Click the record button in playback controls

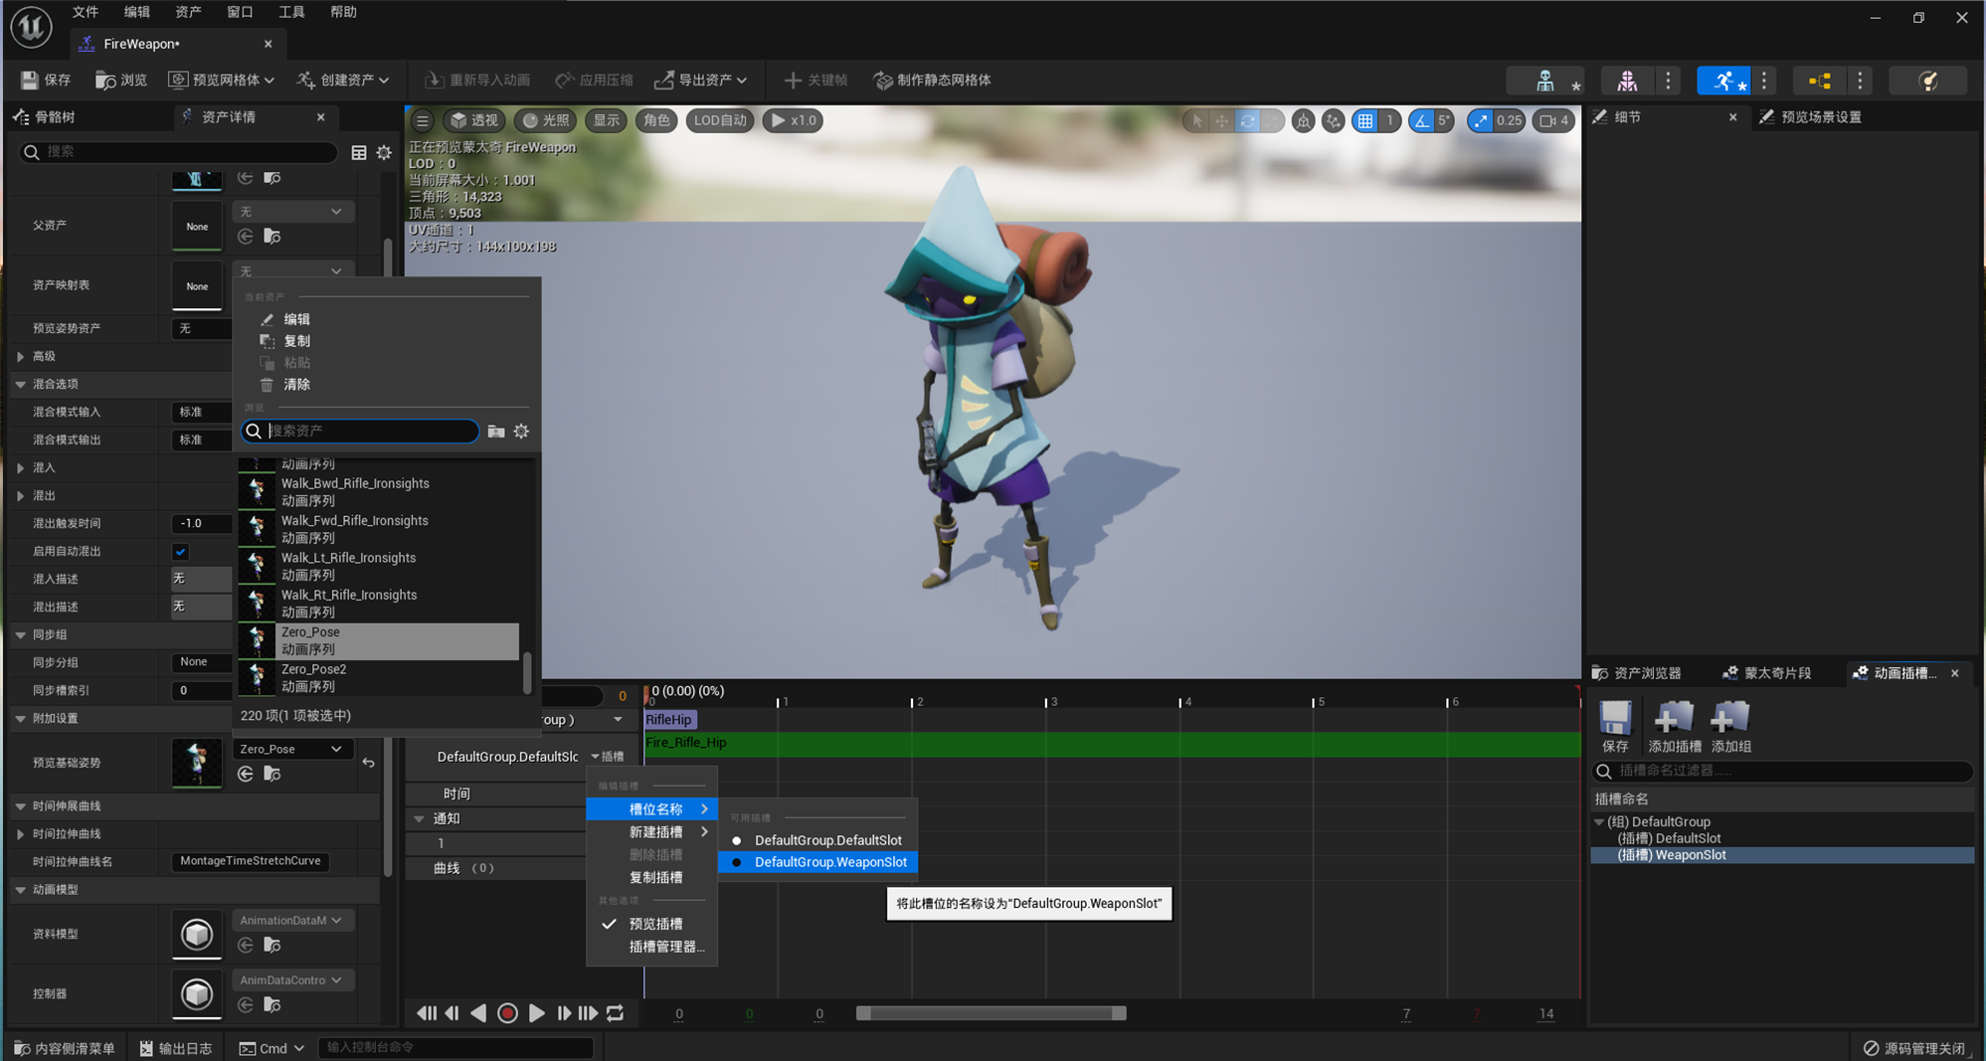coord(507,1013)
